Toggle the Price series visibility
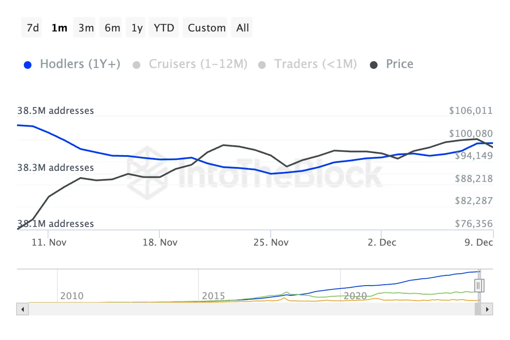 click(x=399, y=64)
